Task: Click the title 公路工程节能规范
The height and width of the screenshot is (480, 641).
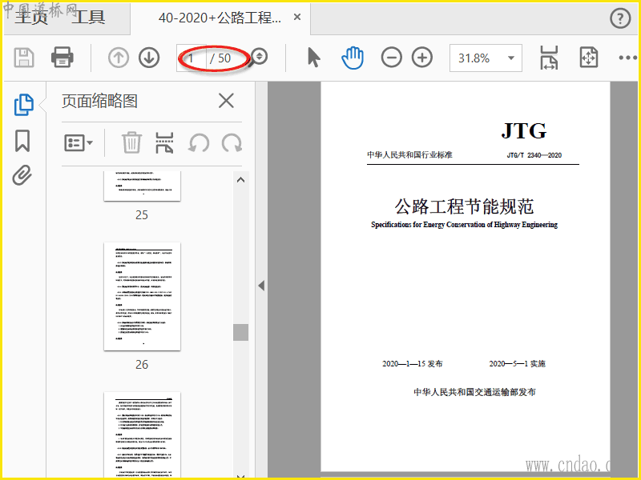Action: tap(465, 206)
